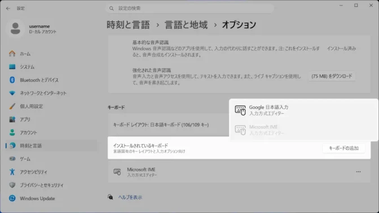Click the Bluetooth icon in the sidebar
This screenshot has width=379, height=213.
pyautogui.click(x=12, y=80)
